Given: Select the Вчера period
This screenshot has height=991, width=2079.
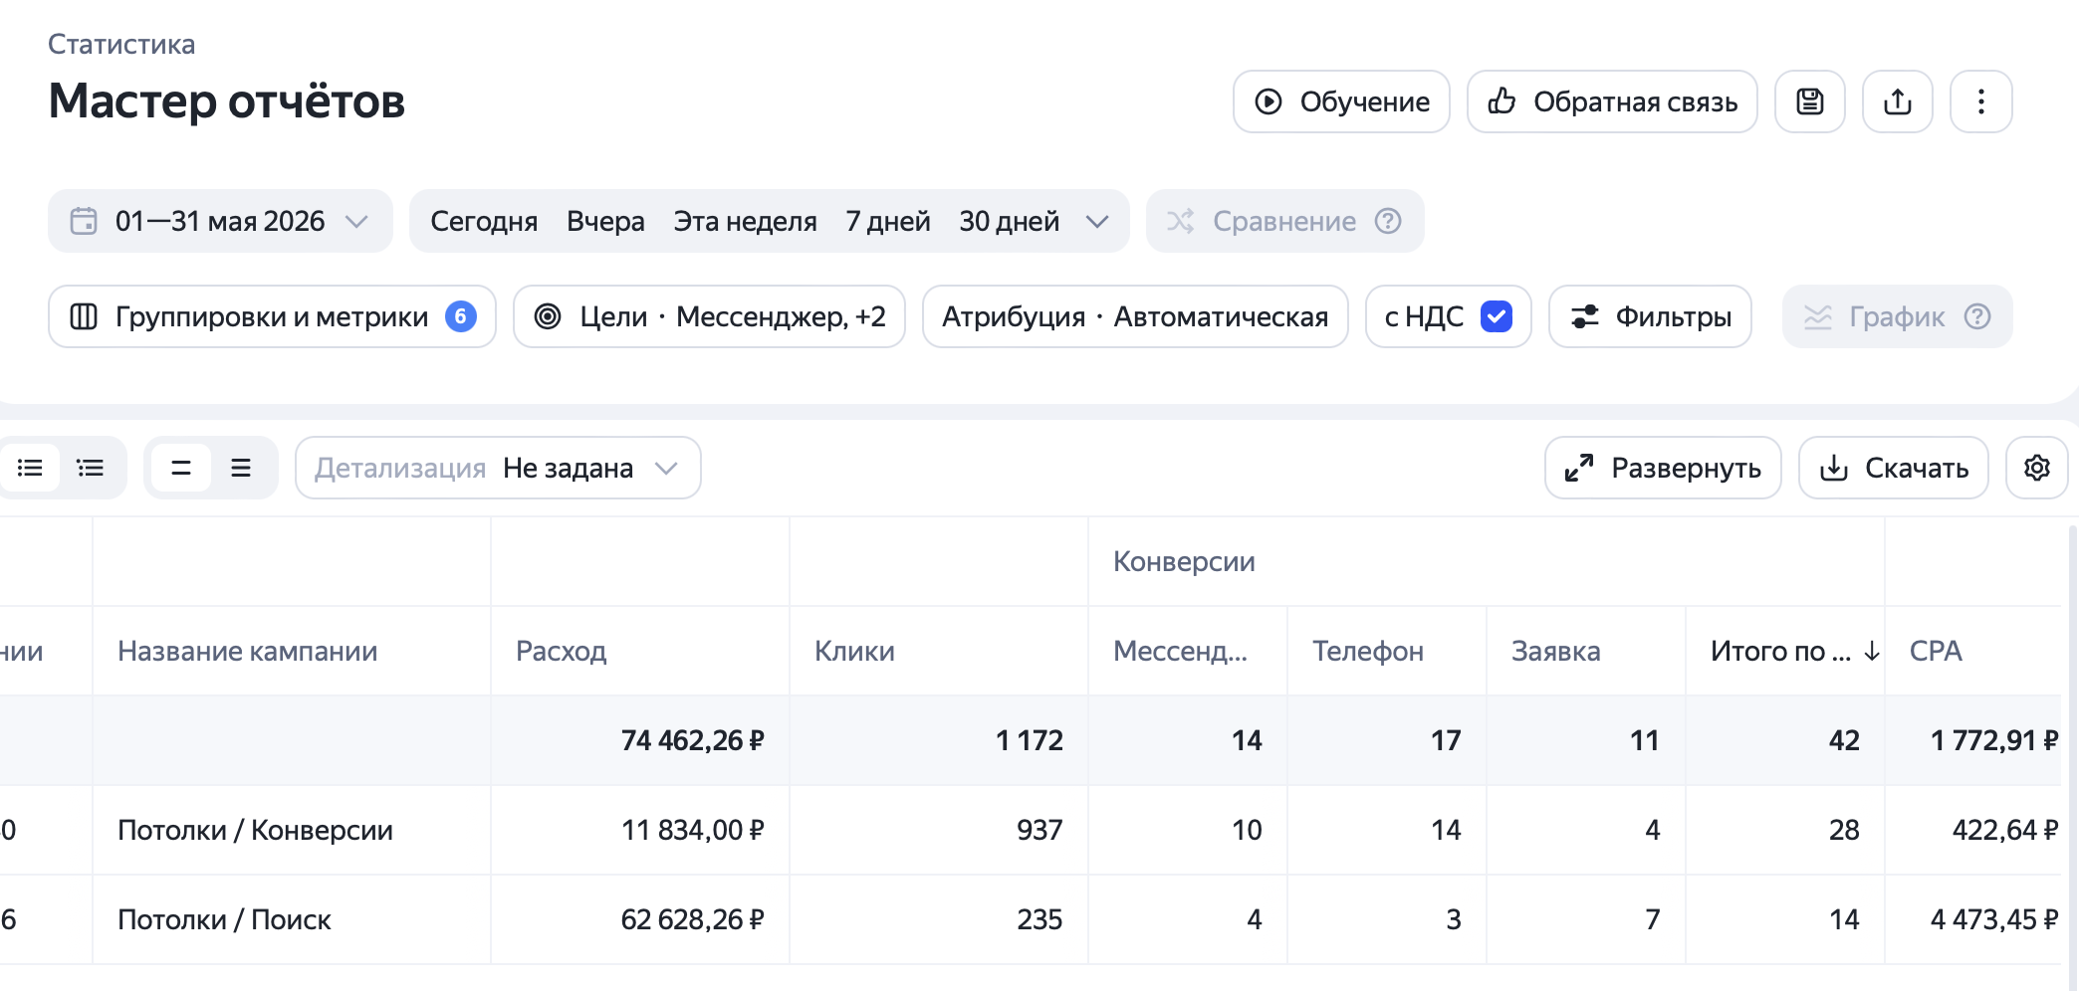Looking at the screenshot, I should click(x=605, y=221).
